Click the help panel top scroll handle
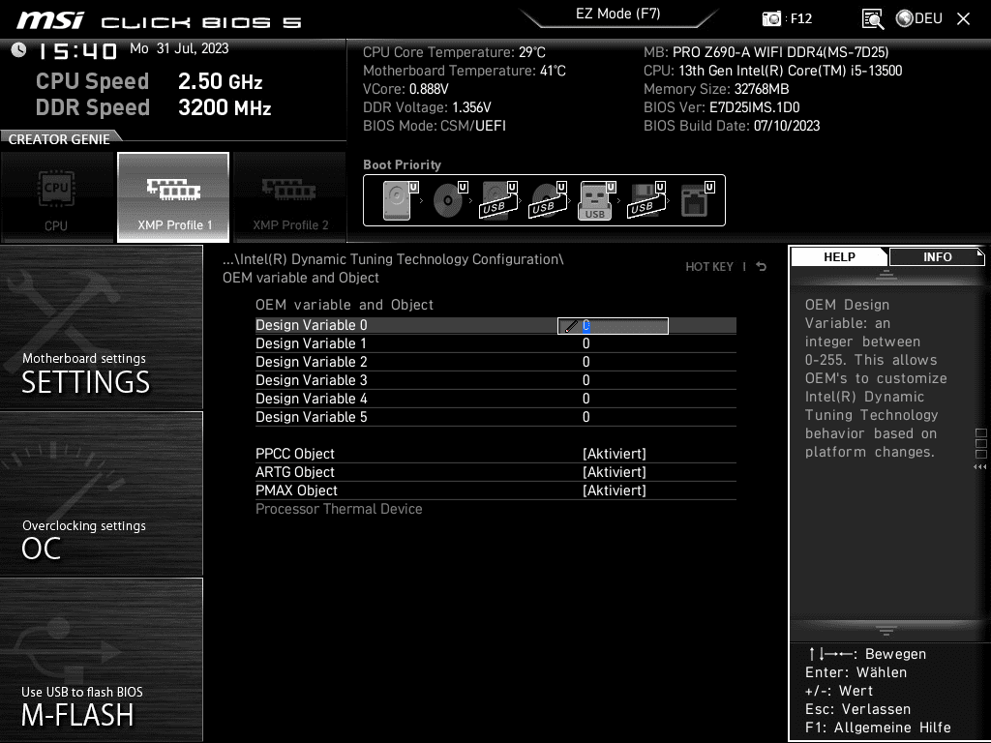 point(886,274)
